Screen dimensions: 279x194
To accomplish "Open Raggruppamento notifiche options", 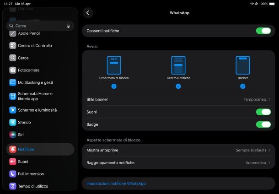I will tap(178, 162).
